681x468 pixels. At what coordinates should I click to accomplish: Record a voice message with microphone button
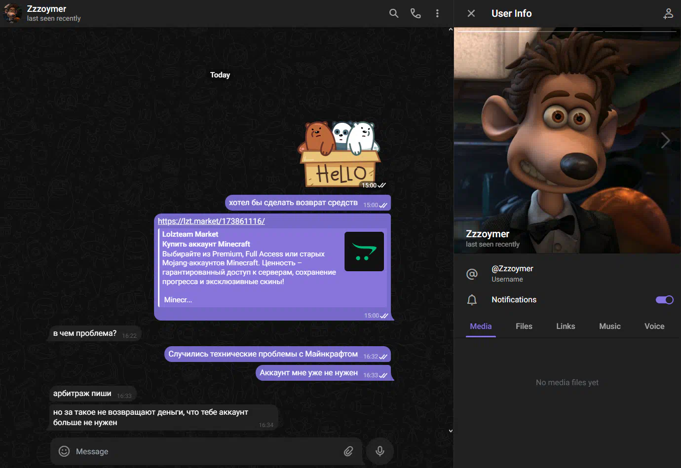(x=380, y=451)
